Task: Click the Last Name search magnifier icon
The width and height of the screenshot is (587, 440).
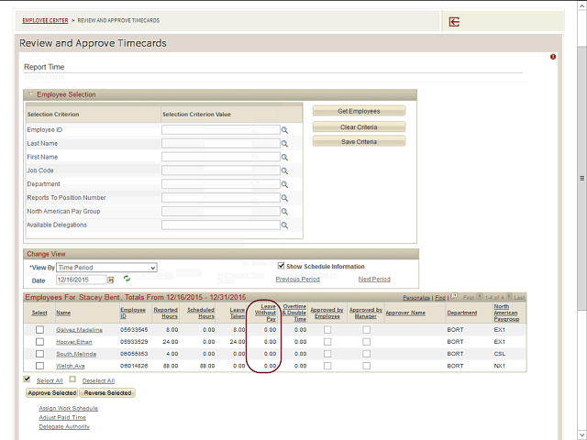Action: coord(284,144)
